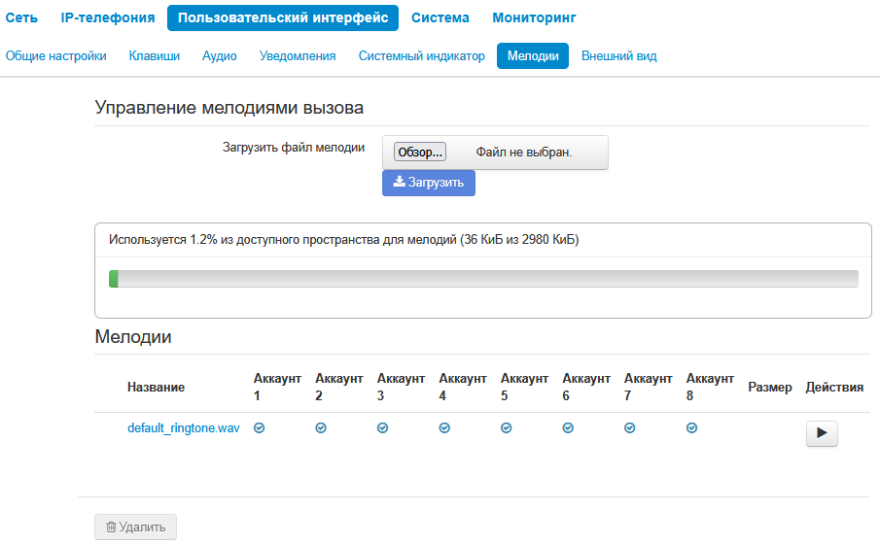880x545 pixels.
Task: Toggle Аккаунт 5 check for default_ringtone.wav
Action: pos(507,427)
